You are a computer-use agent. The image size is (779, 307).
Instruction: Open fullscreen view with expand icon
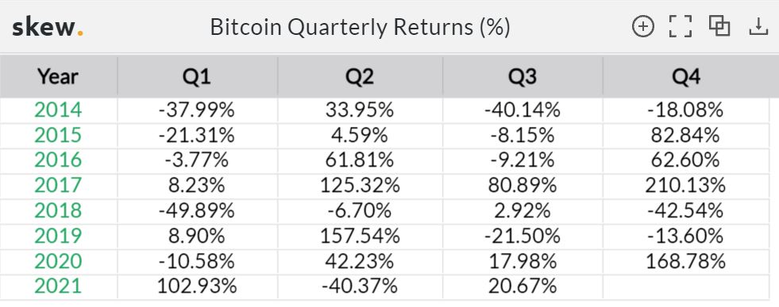(x=681, y=26)
